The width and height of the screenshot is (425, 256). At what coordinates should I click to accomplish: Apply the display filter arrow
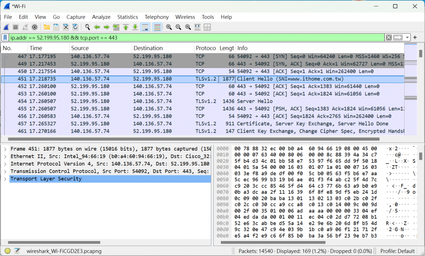click(398, 38)
